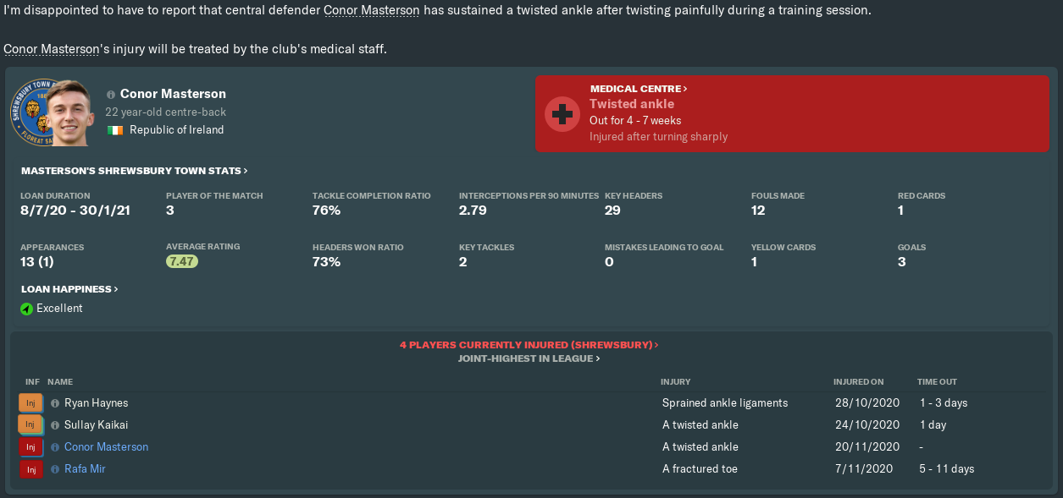
Task: Expand Masterson's Shrewsbury Town Stats
Action: point(134,171)
